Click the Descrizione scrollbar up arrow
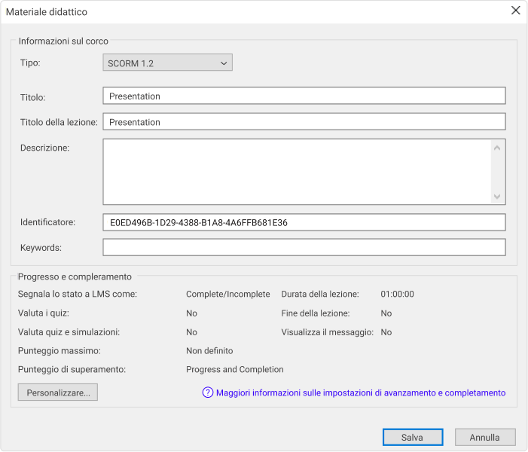 pyautogui.click(x=496, y=148)
